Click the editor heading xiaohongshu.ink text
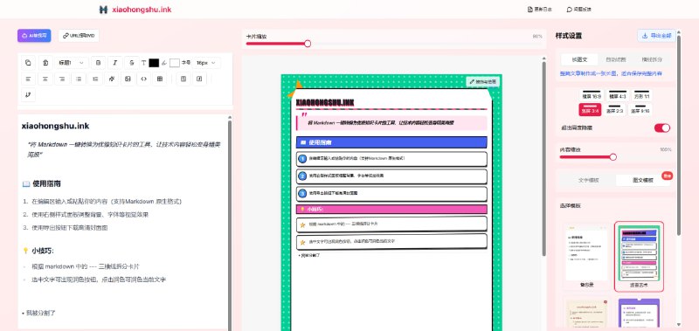Screen dimensions: 699x331 55,126
